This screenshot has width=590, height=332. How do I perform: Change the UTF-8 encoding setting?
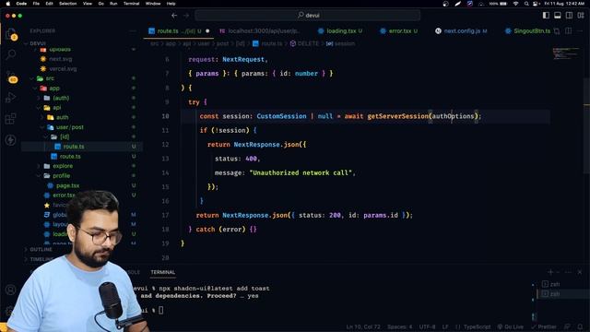[x=427, y=326]
